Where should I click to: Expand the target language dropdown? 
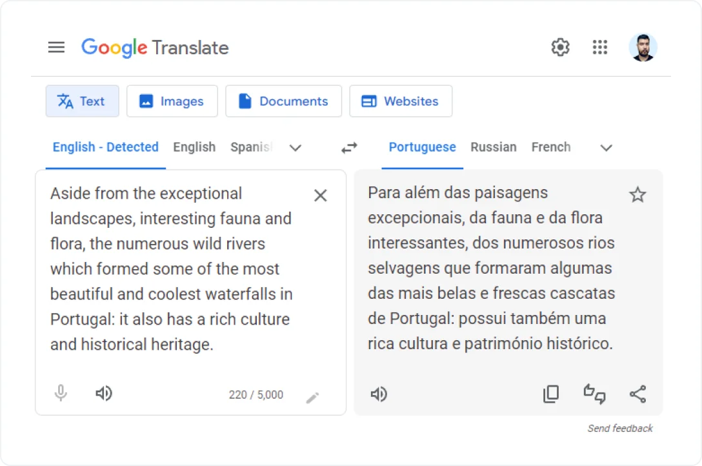[606, 148]
